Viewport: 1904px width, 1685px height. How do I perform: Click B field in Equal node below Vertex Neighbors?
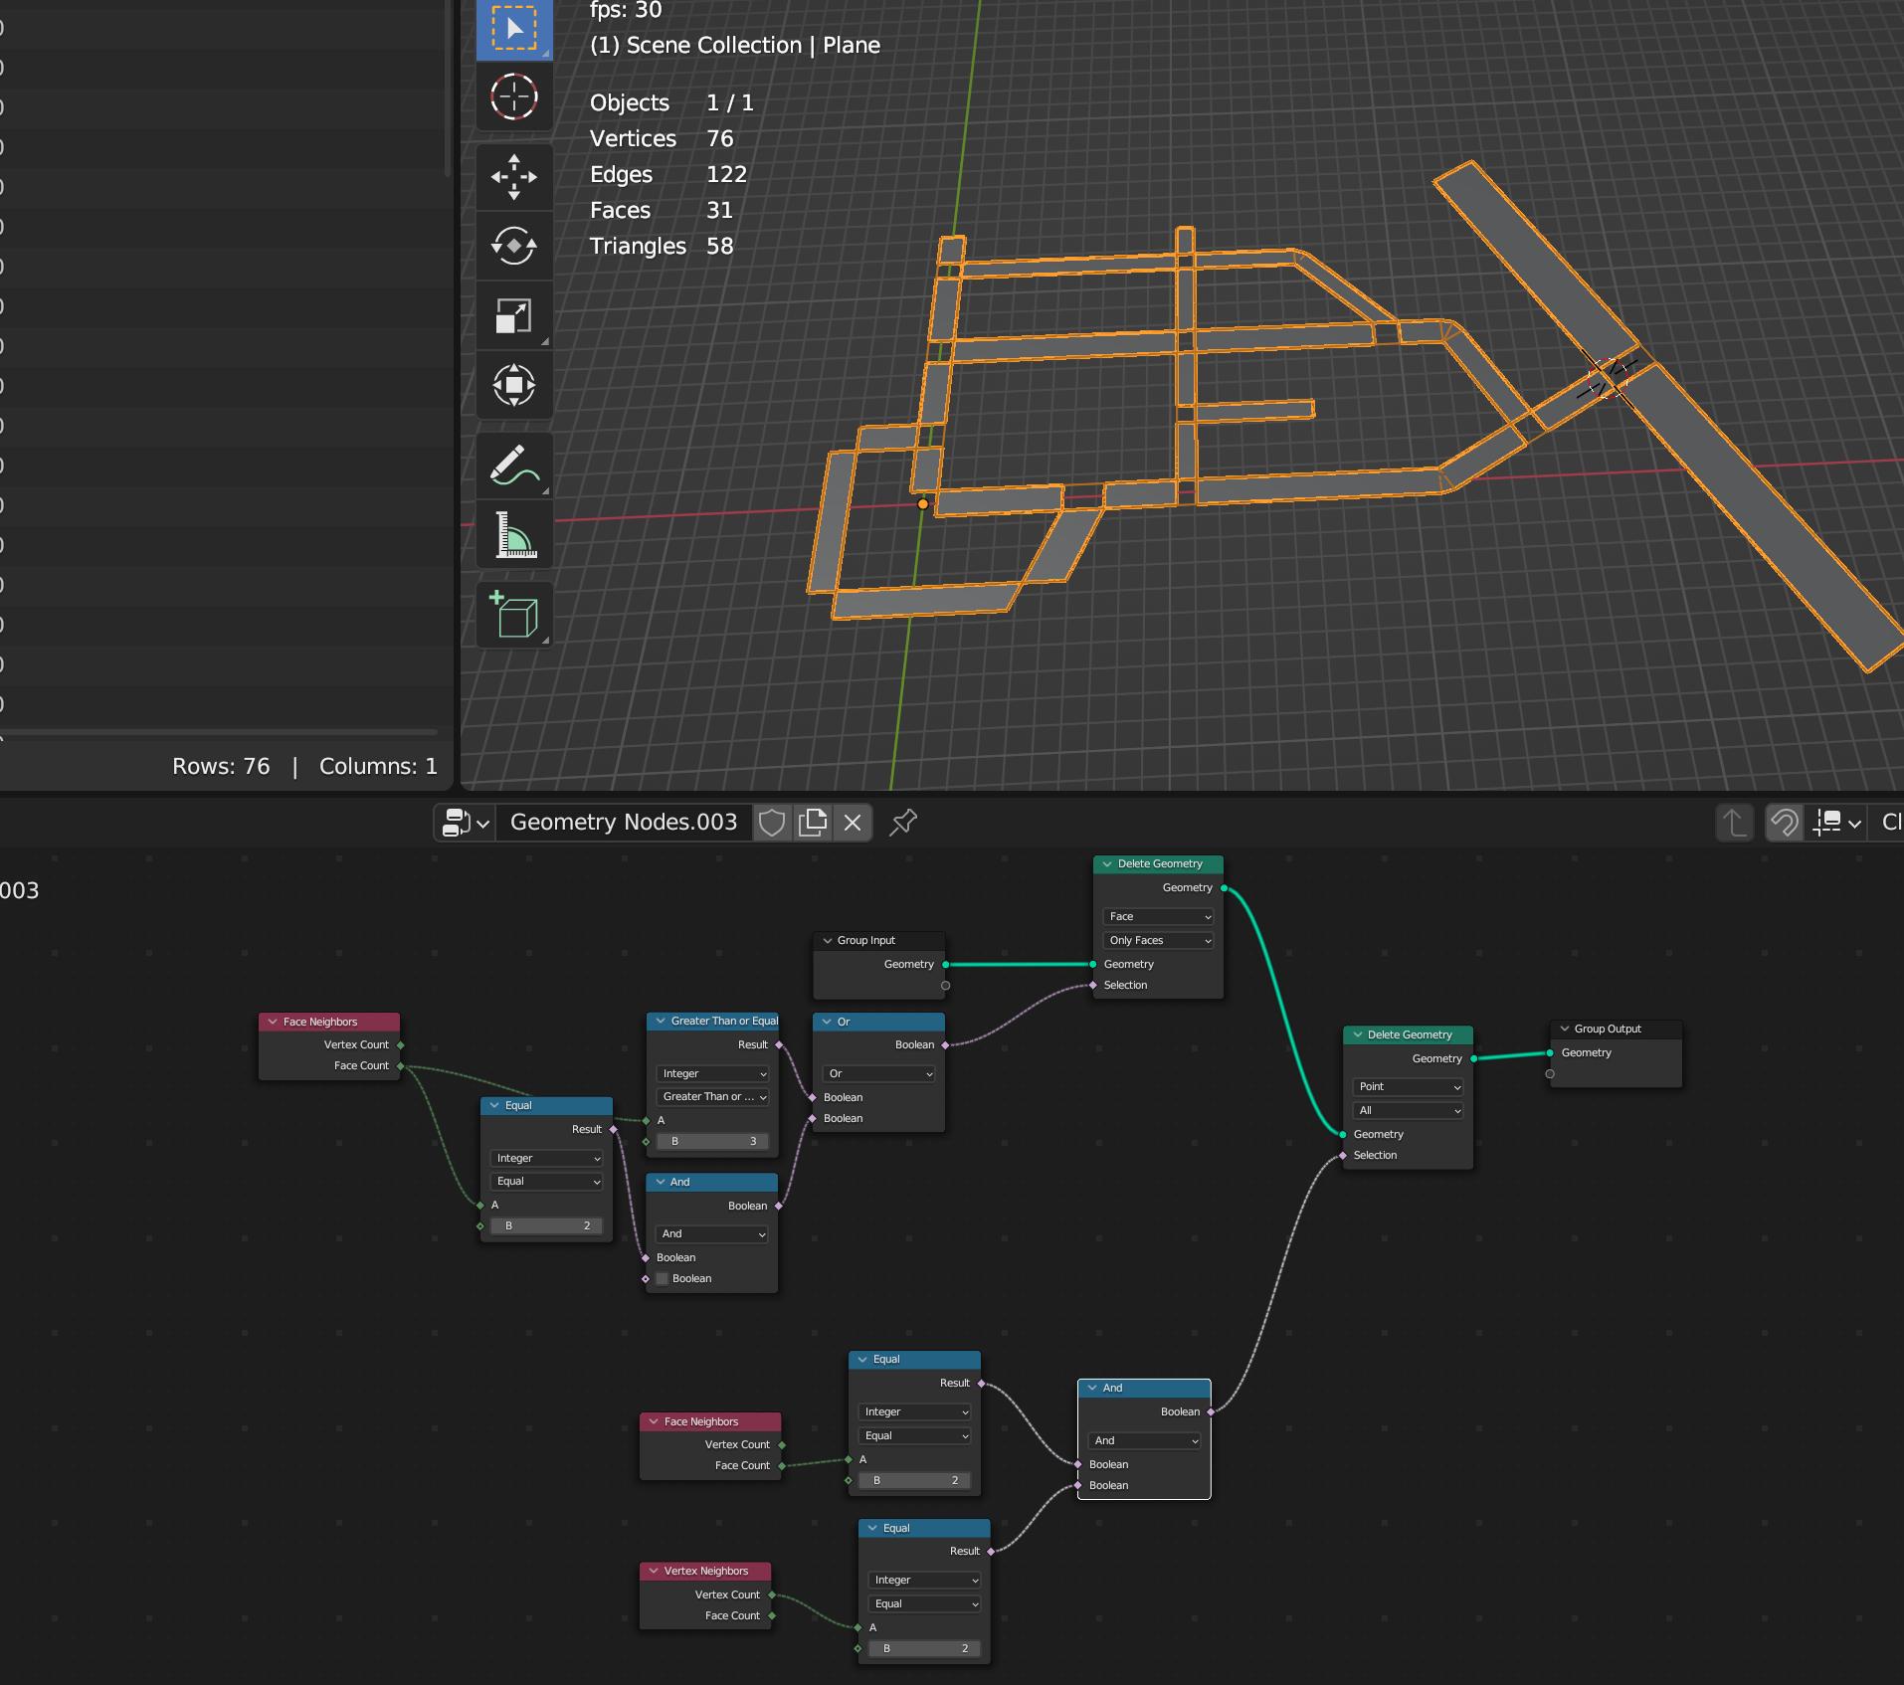pos(924,1648)
